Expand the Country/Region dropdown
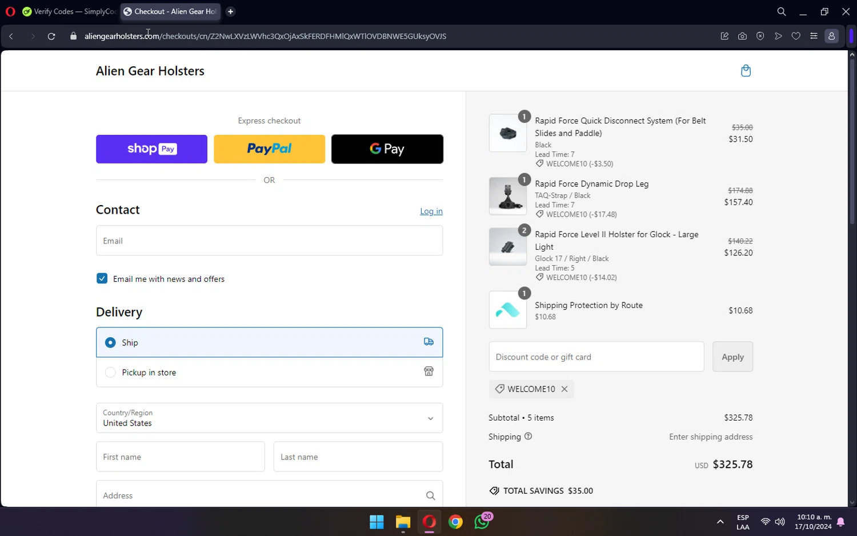The height and width of the screenshot is (536, 857). pos(269,418)
